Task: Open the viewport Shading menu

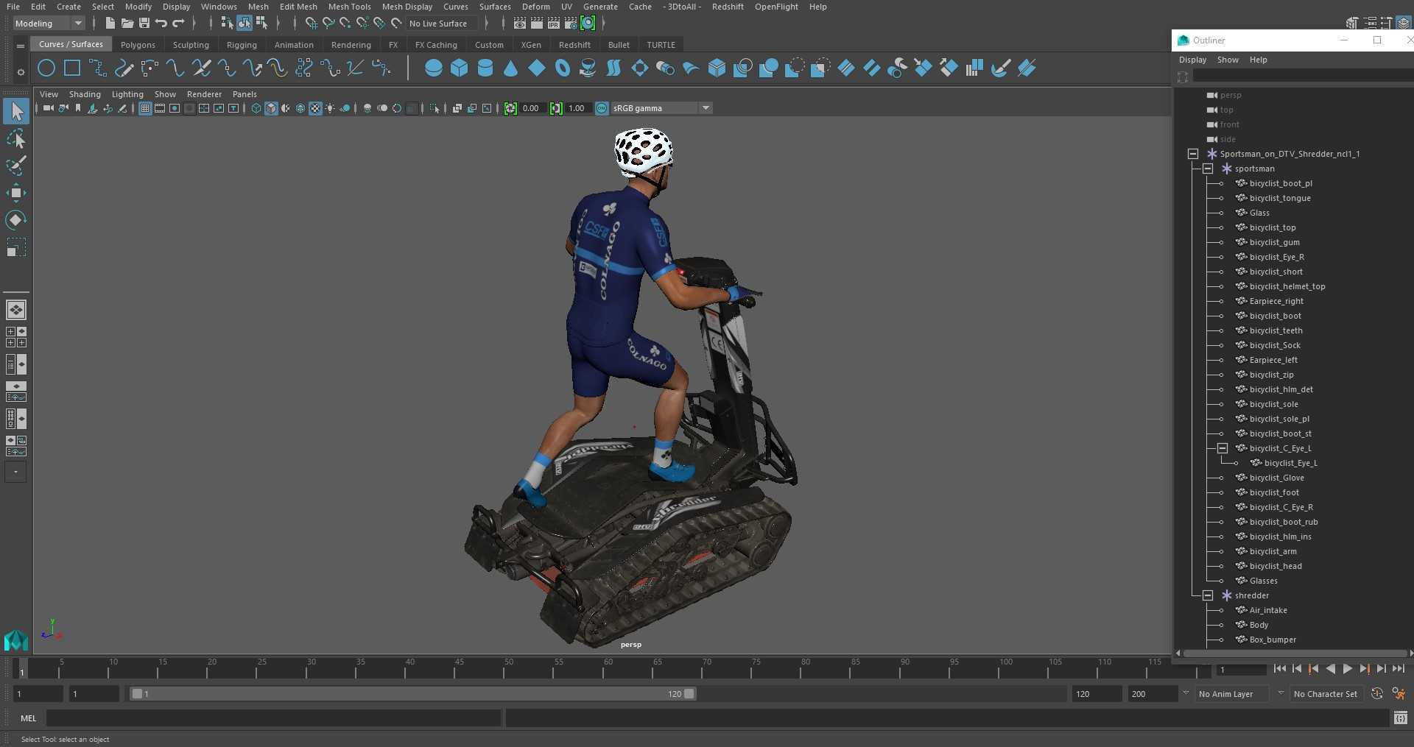Action: tap(85, 94)
